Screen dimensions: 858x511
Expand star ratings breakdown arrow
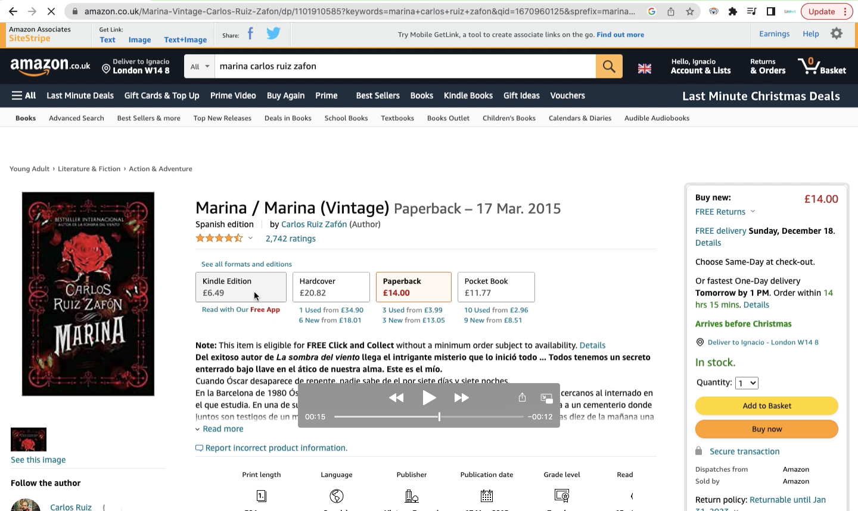click(250, 238)
